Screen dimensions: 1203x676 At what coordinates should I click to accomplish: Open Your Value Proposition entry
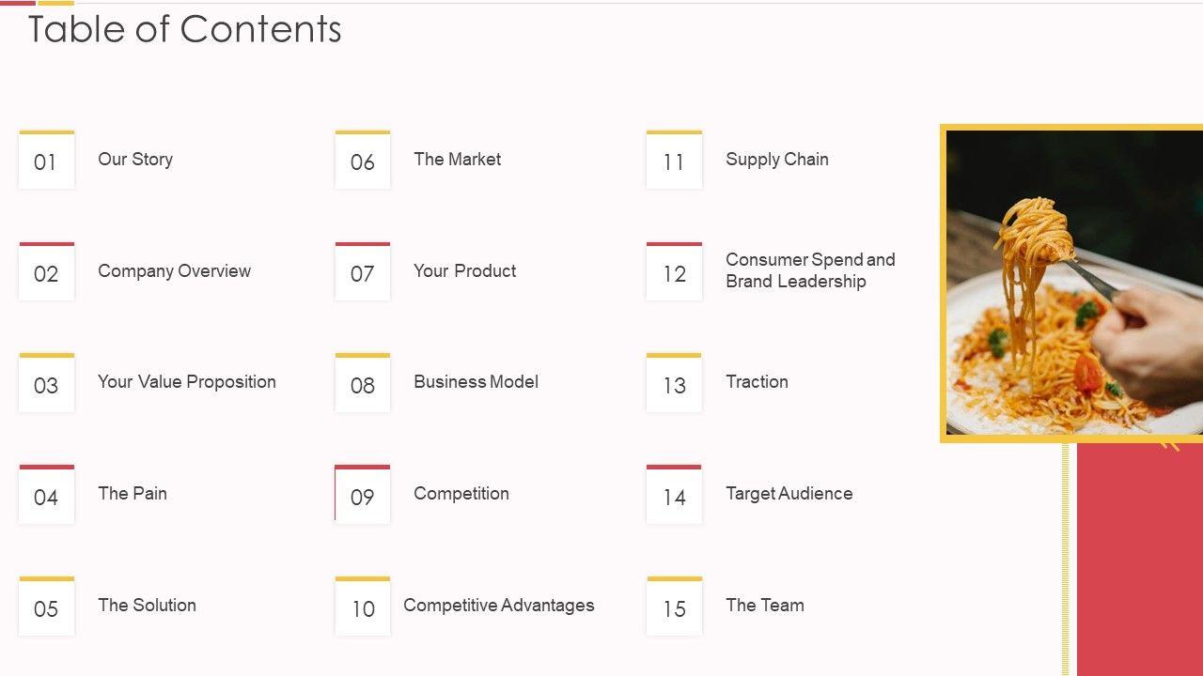pyautogui.click(x=186, y=382)
